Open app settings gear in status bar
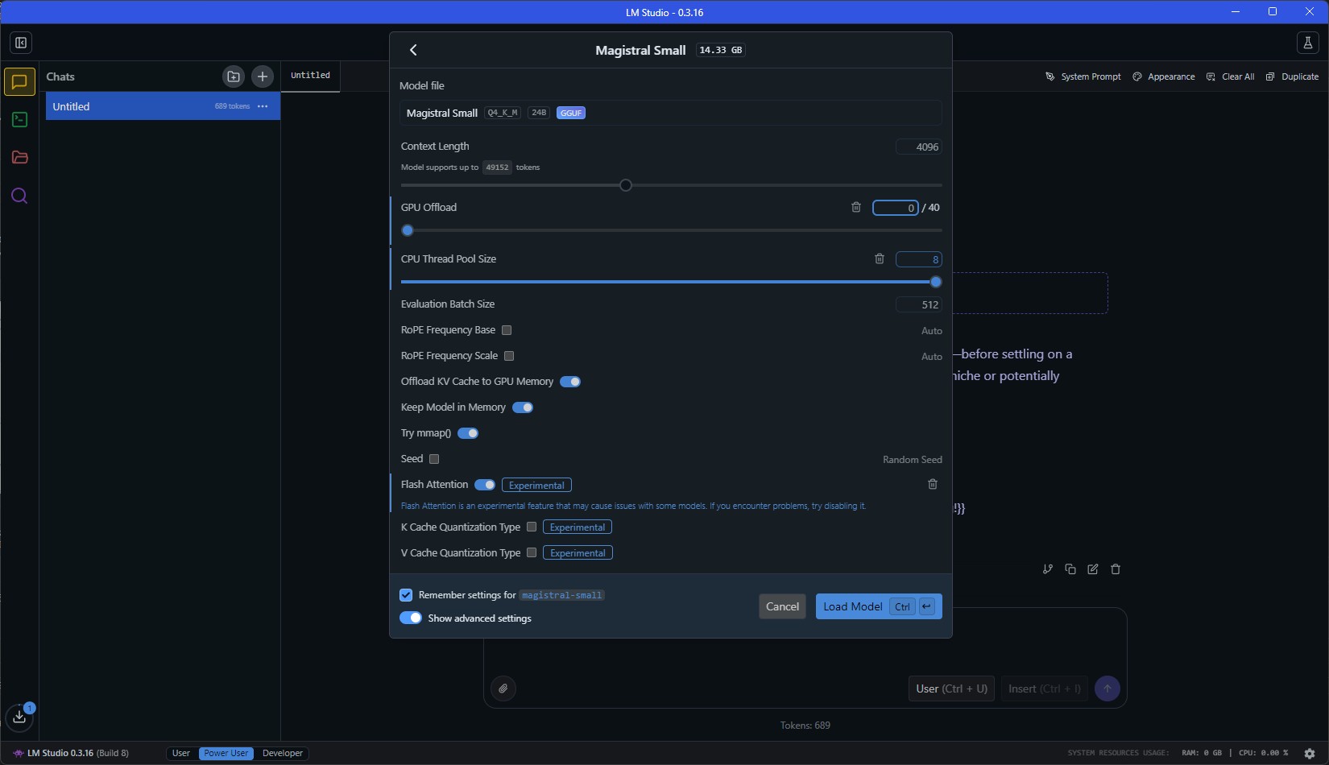 (x=1310, y=754)
